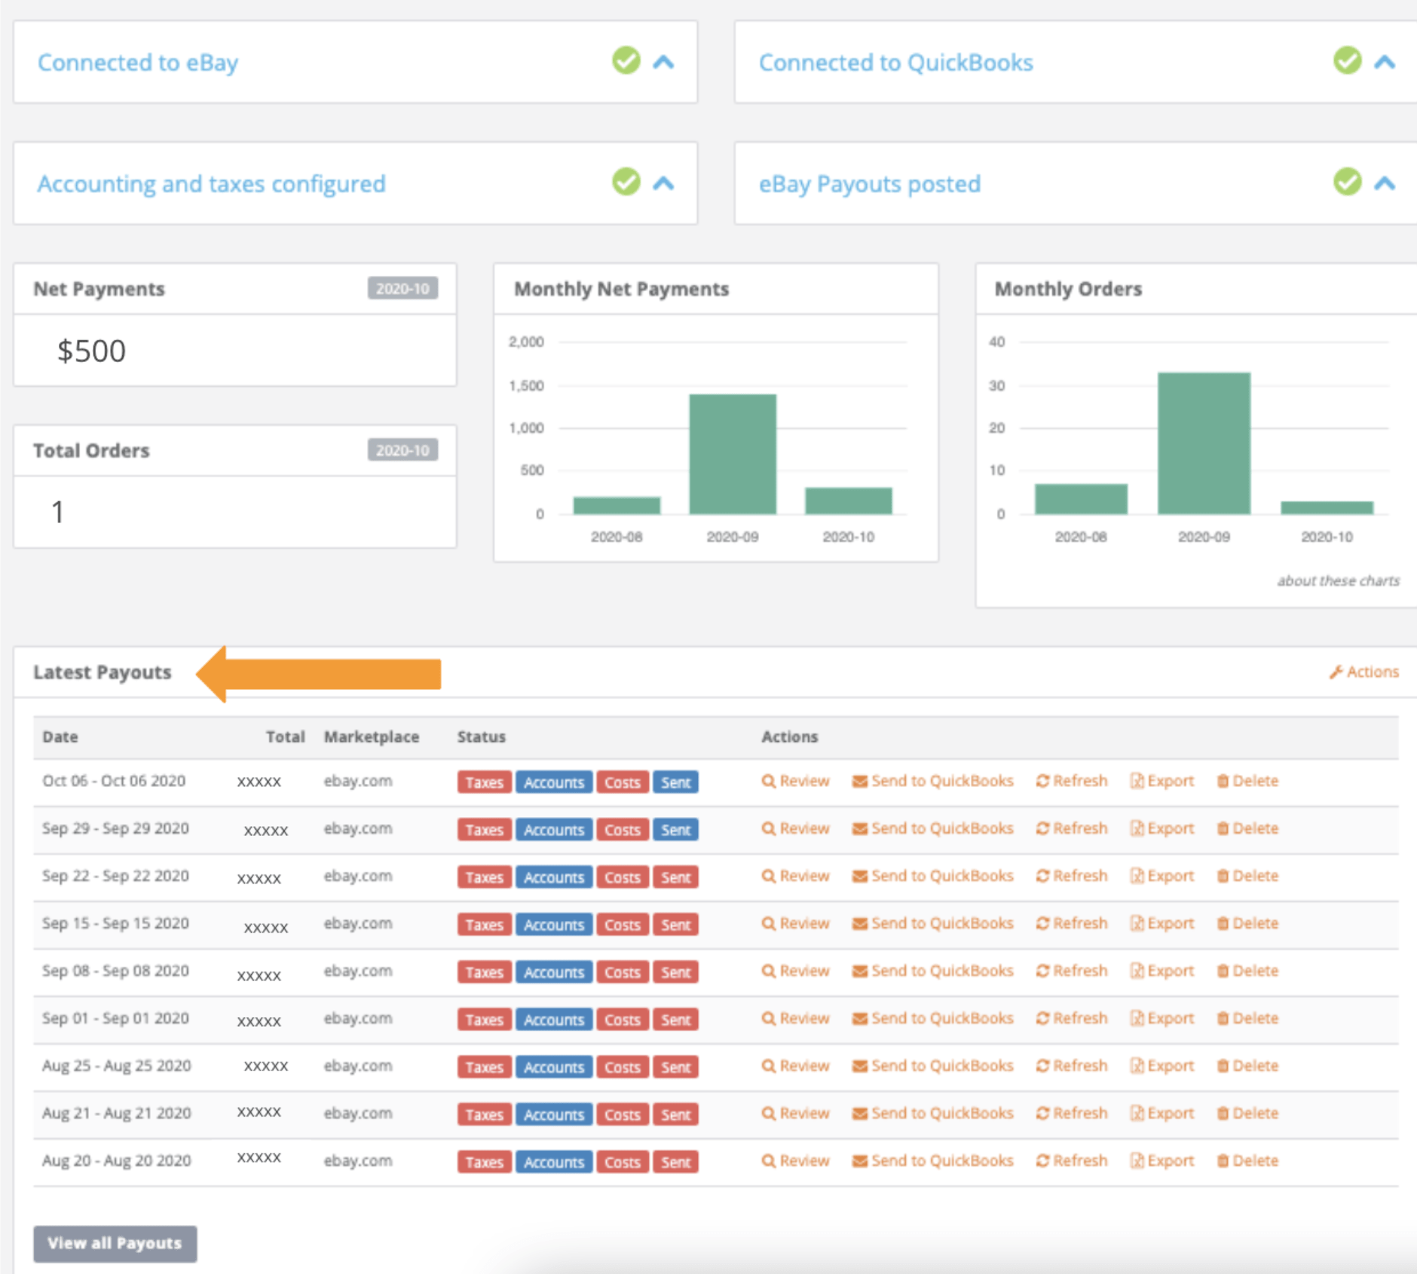Click the View all Payouts button
Viewport: 1417px width, 1274px height.
tap(115, 1243)
